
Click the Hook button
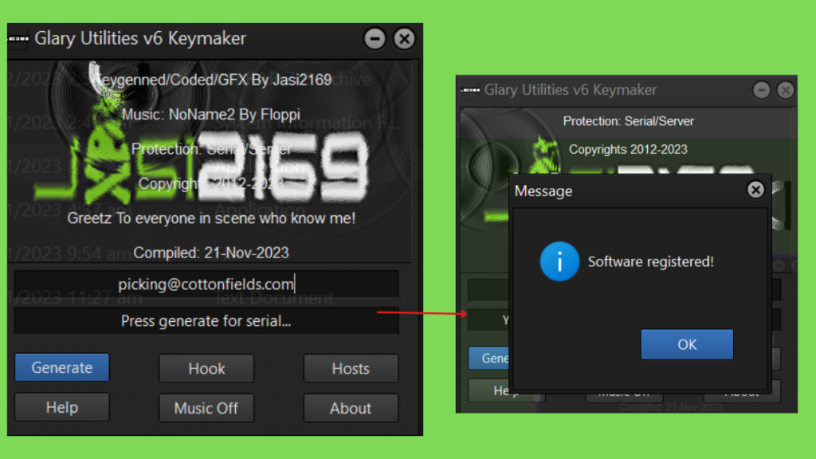[x=206, y=368]
